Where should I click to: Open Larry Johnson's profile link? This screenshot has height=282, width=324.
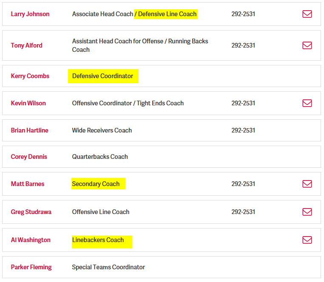tap(30, 14)
